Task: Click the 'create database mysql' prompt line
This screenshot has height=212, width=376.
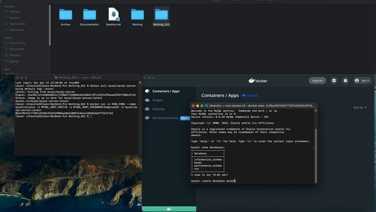Action: (213, 181)
